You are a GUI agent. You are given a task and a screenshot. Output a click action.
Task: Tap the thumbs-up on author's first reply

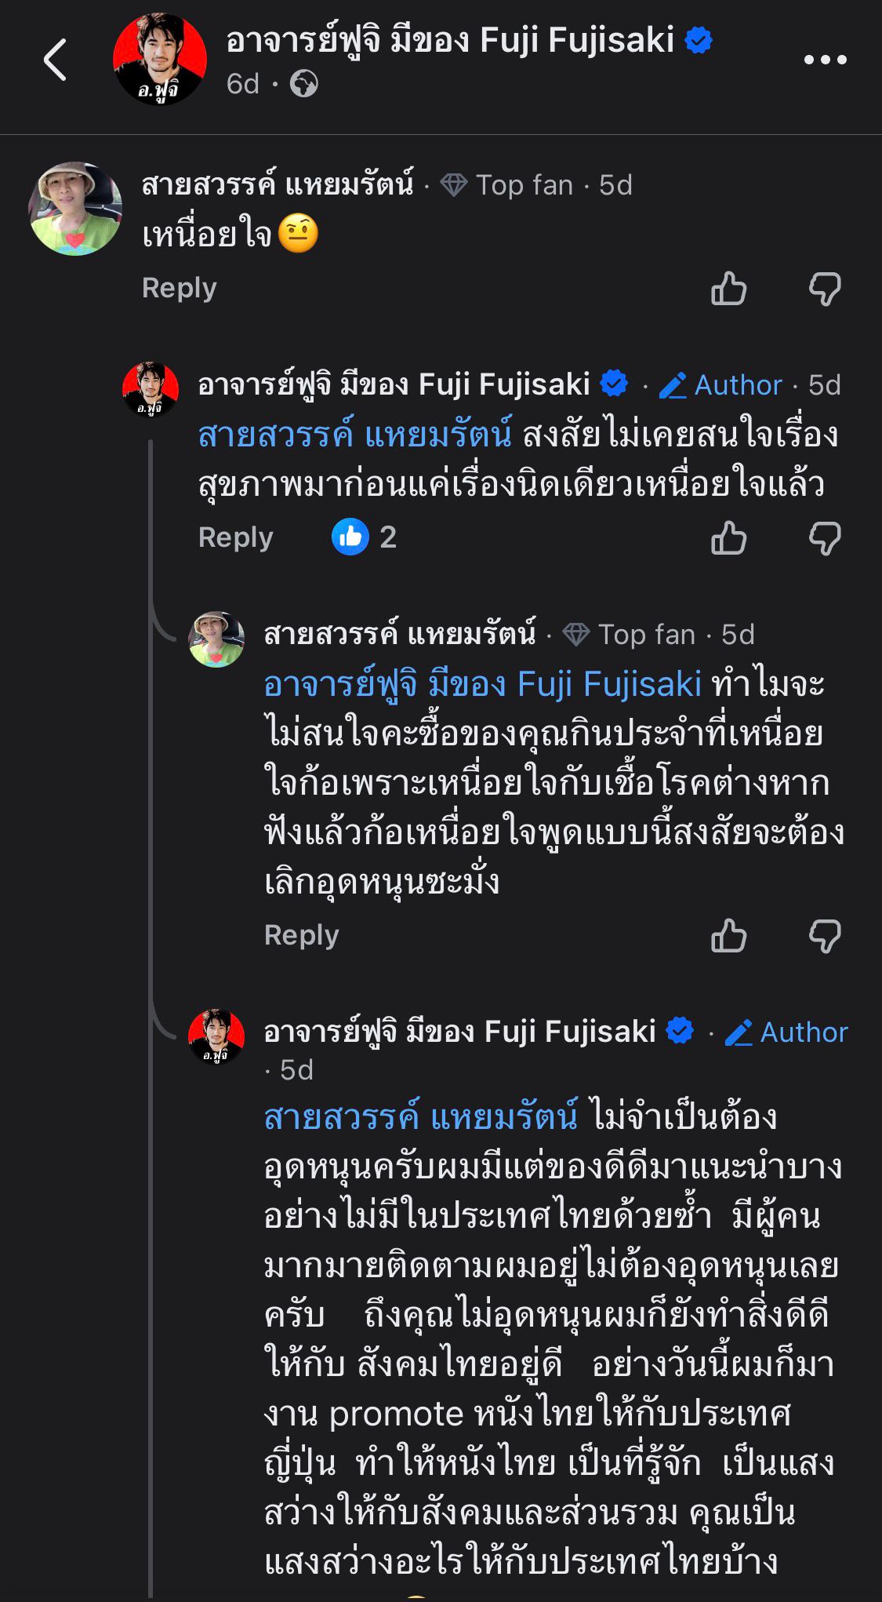pyautogui.click(x=728, y=538)
